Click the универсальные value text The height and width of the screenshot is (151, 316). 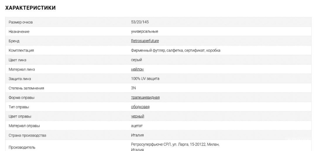pos(144,32)
